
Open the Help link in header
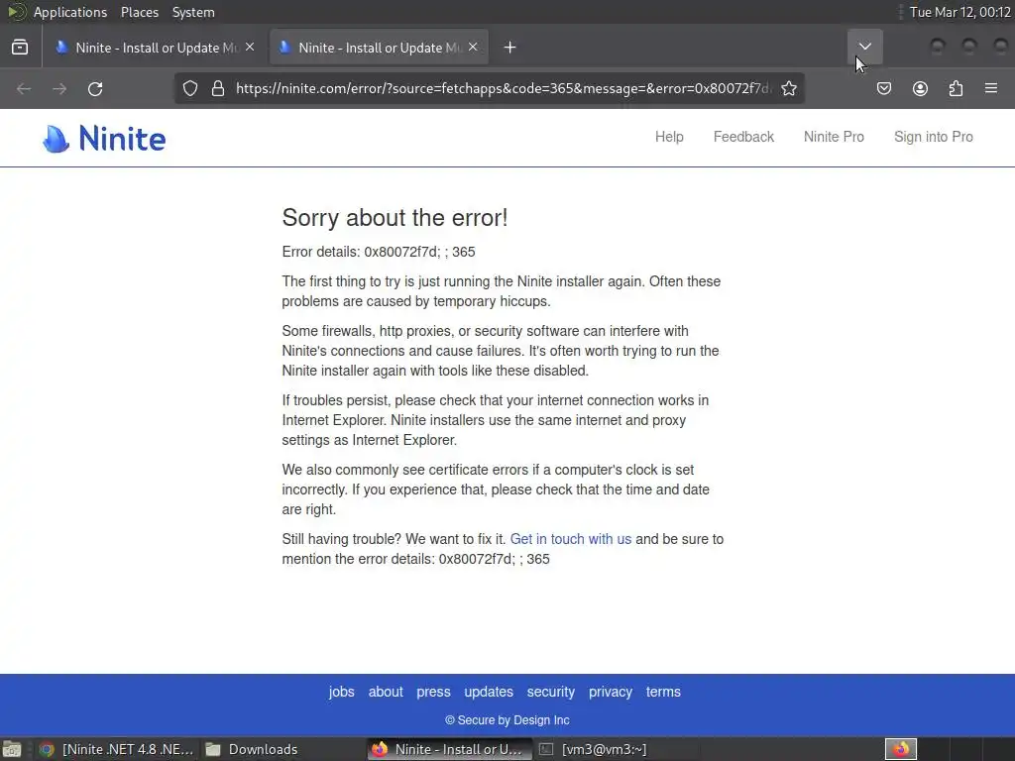[x=669, y=137]
